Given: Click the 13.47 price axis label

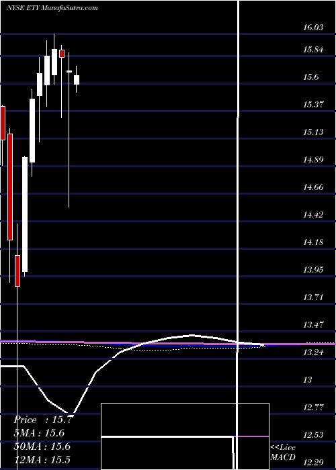Looking at the screenshot, I should point(313,325).
